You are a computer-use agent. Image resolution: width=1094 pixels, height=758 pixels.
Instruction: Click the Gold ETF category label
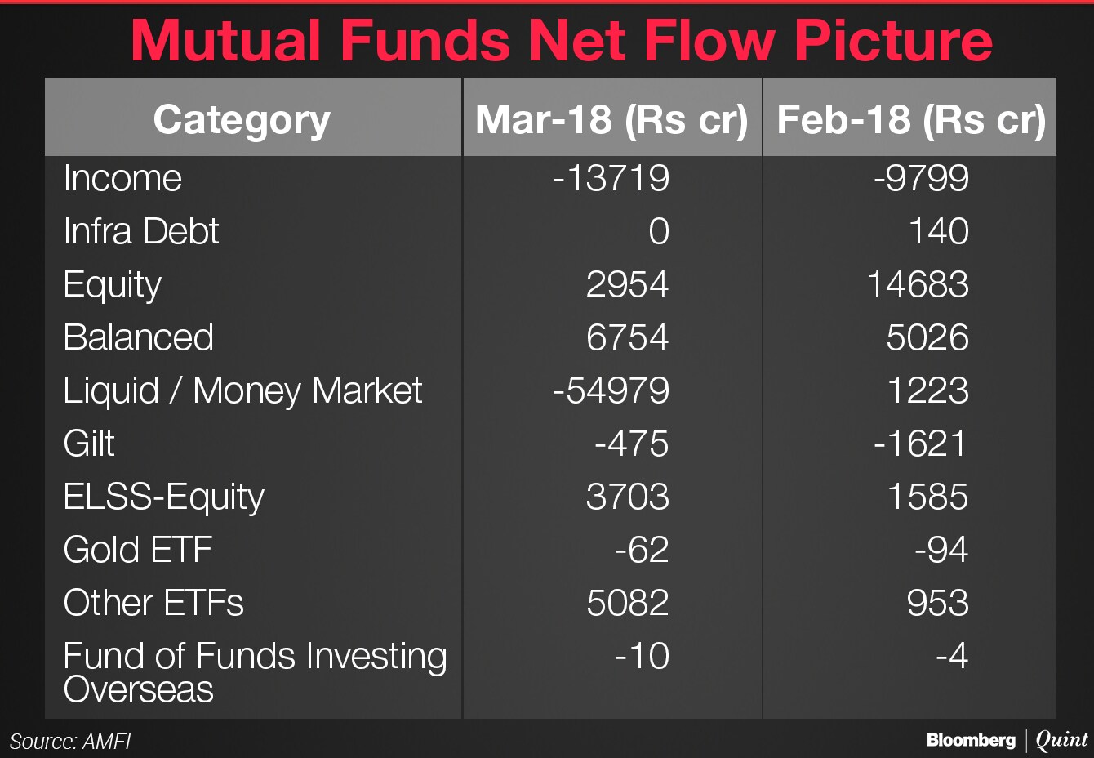coord(138,550)
